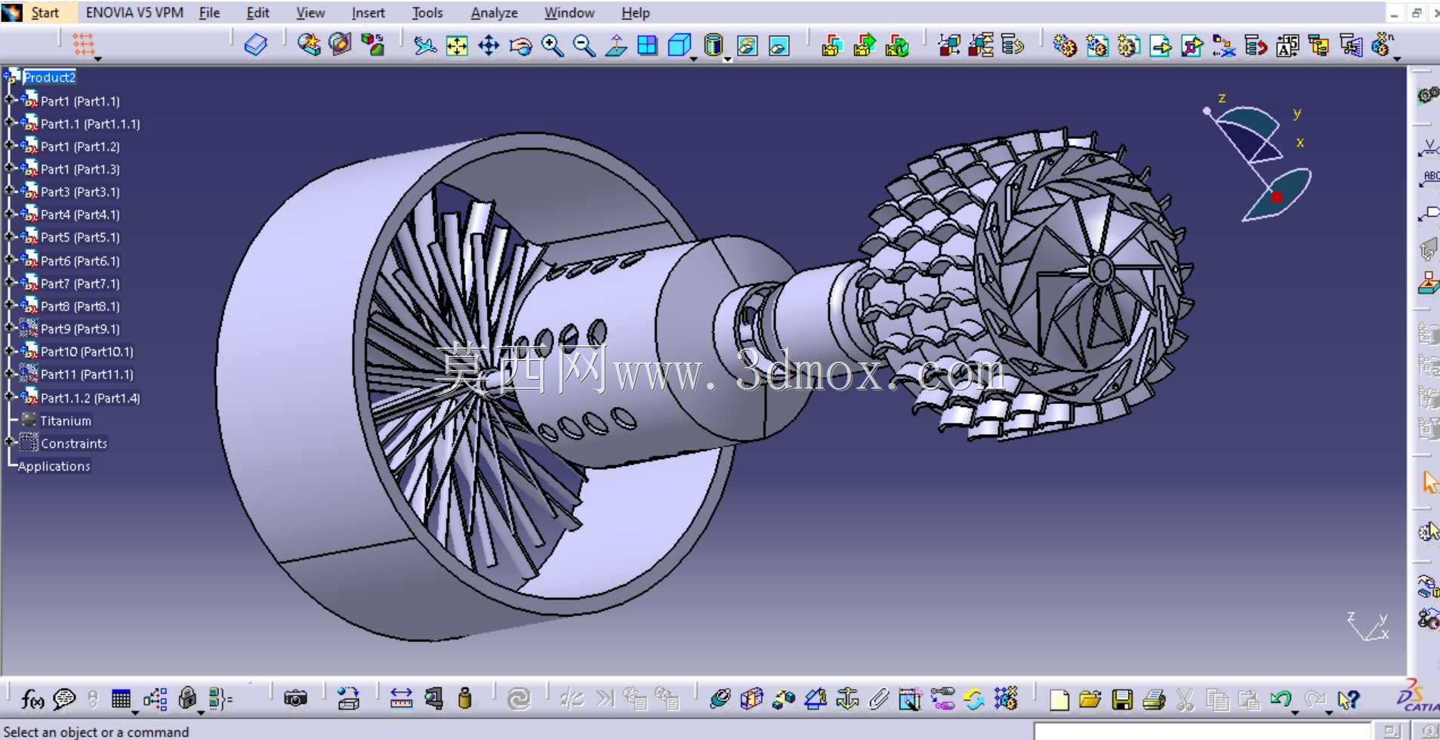Click the paperclip attach icon
This screenshot has width=1440, height=740.
878,699
